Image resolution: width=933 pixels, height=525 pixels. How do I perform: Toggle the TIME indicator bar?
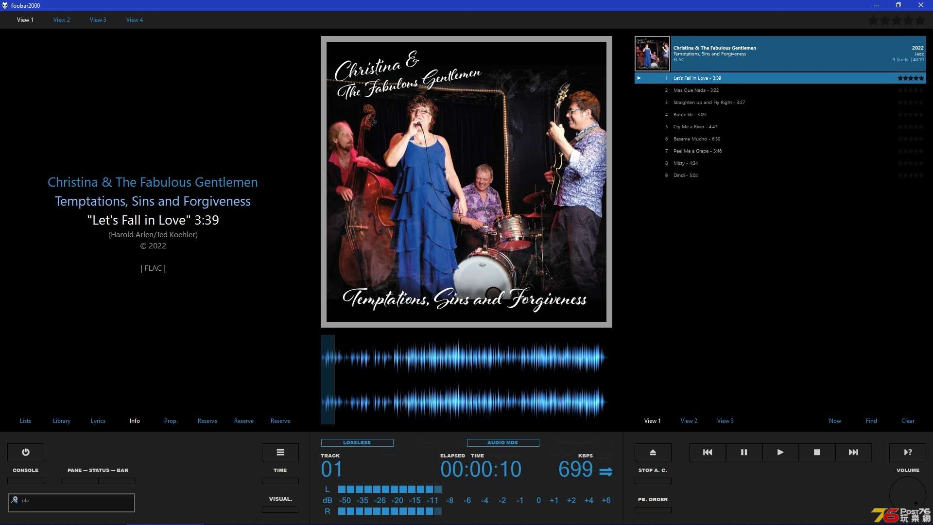point(280,481)
